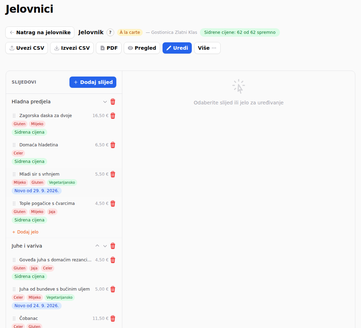Click Vegetarijansko tag on Mladi sir
Viewport: 361px width, 328px height.
pyautogui.click(x=62, y=182)
